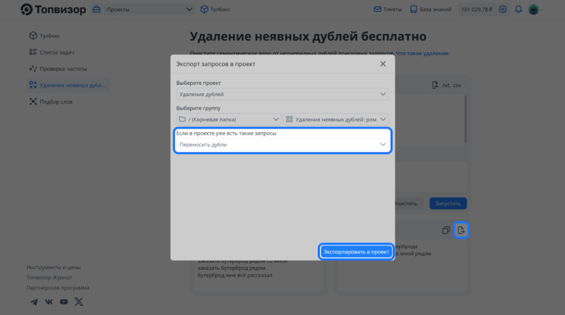
Task: Click the Запустить button
Action: [448, 203]
